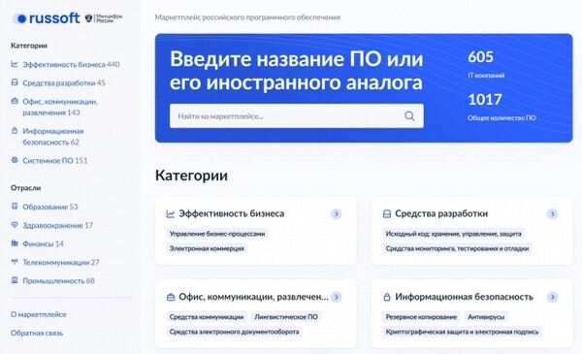Viewport: 582px width, 354px height.
Task: Click sidebar Телекоммуникации antenna icon
Action: (x=15, y=262)
